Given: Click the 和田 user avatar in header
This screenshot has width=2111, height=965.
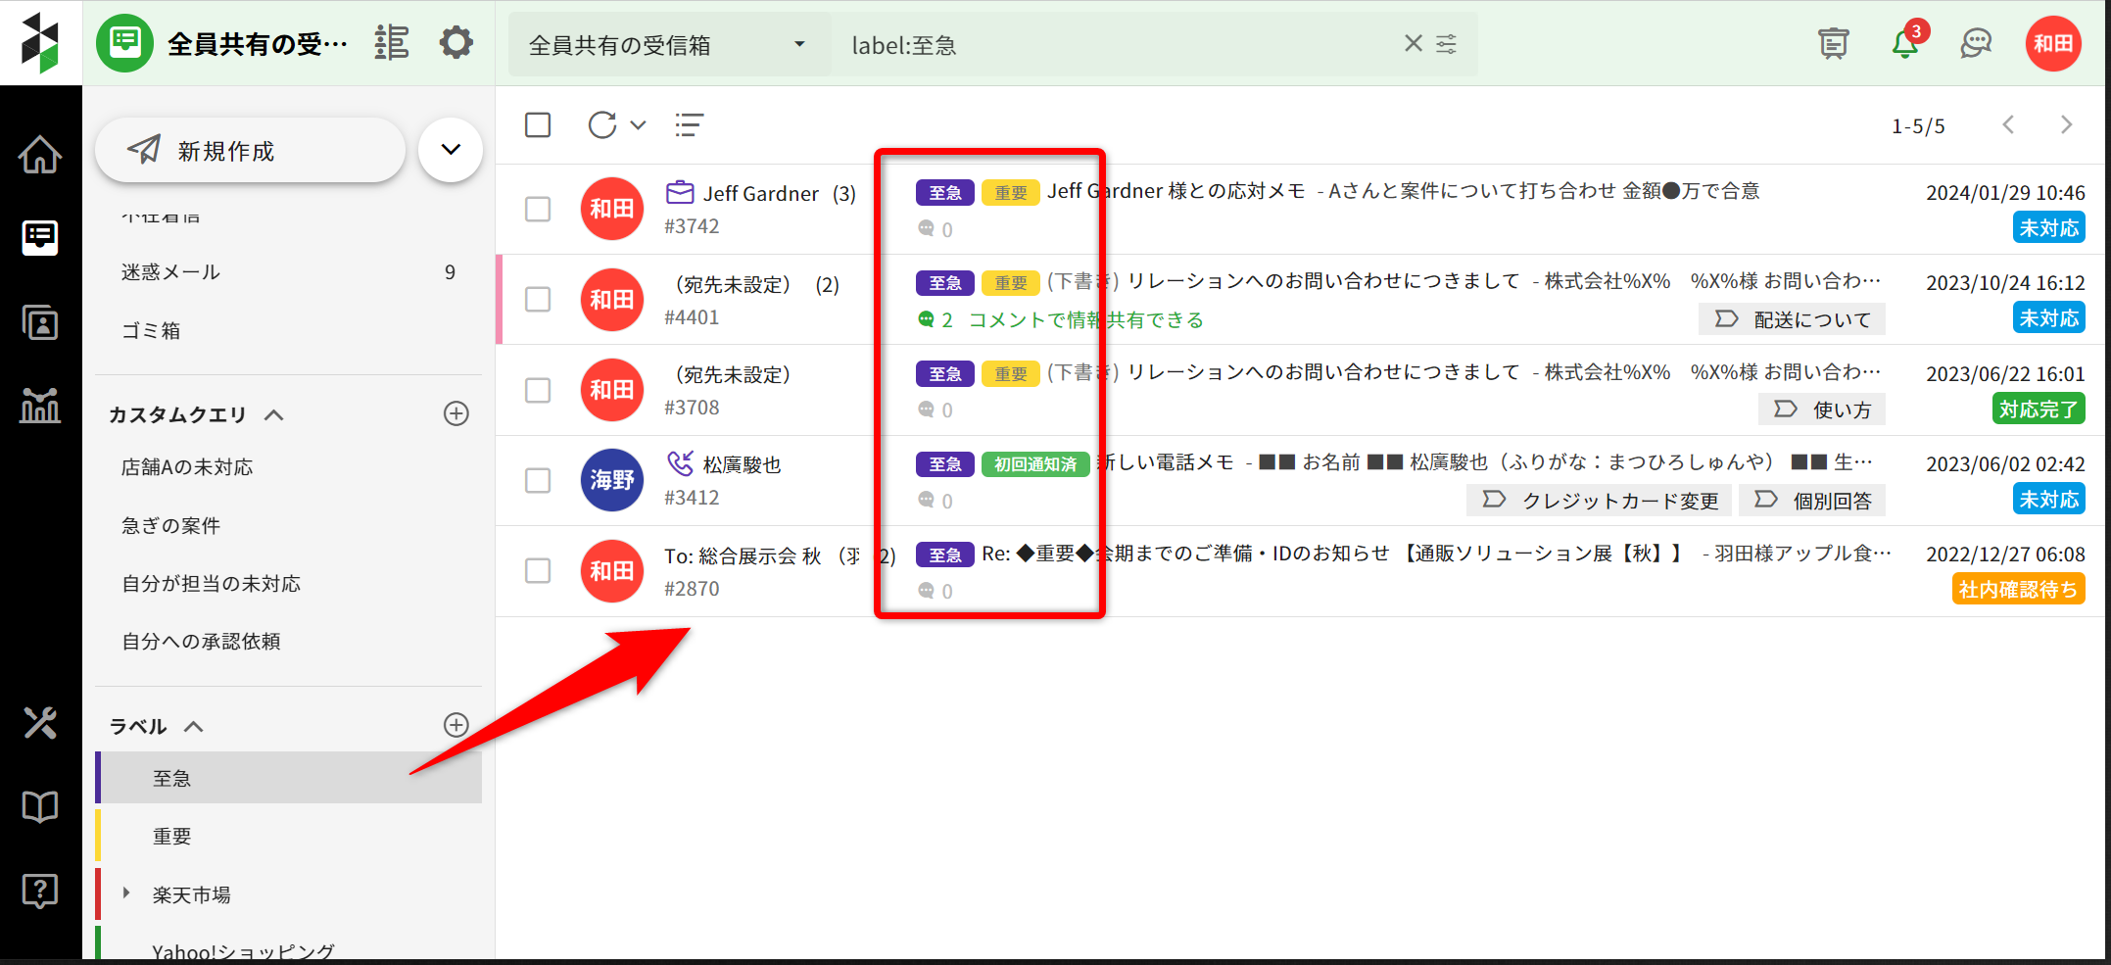Looking at the screenshot, I should pyautogui.click(x=2052, y=44).
